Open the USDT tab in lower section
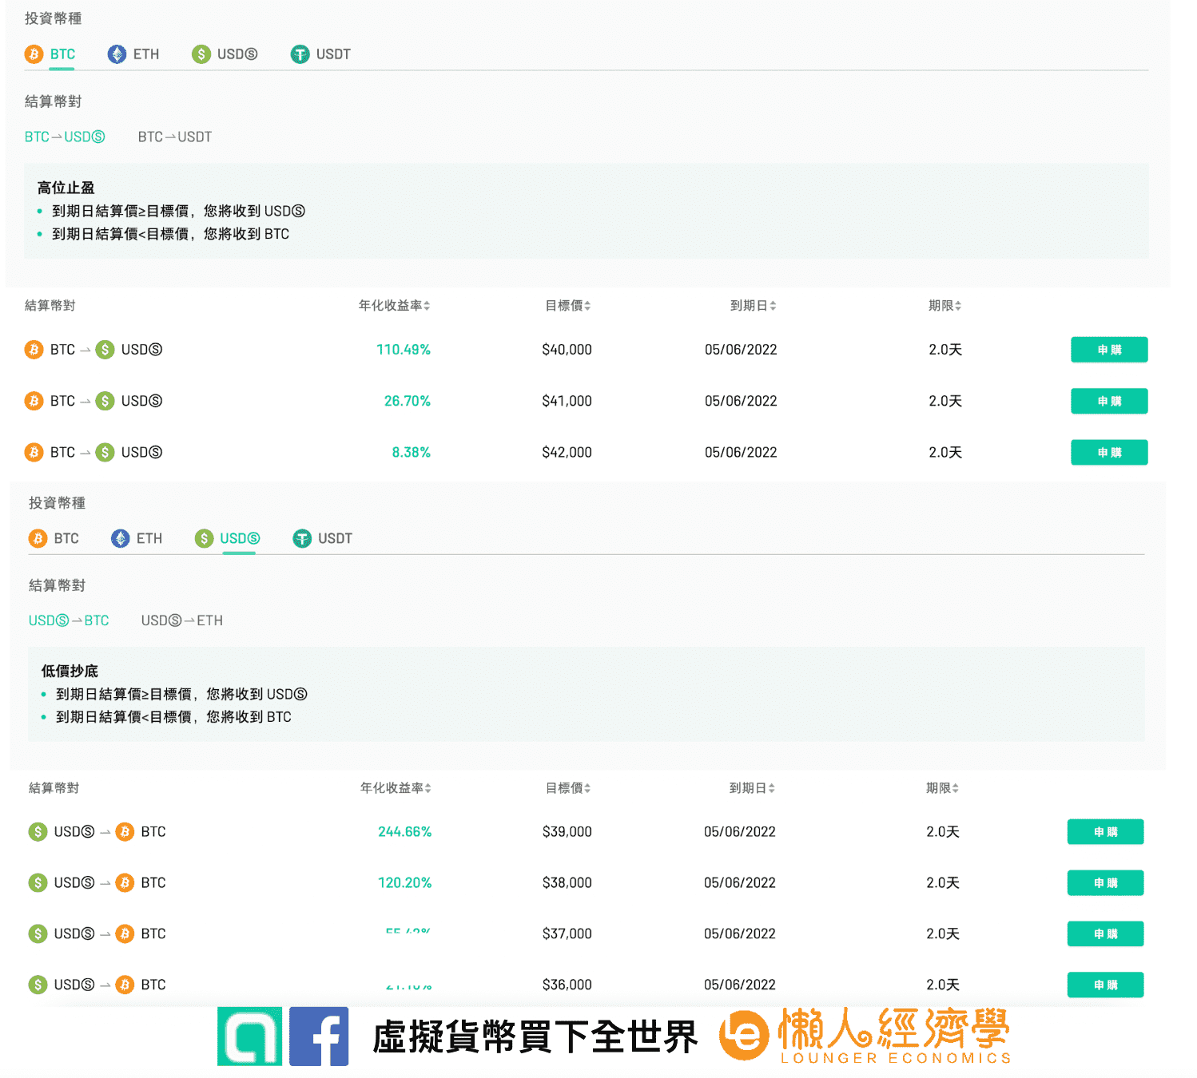1197x1078 pixels. (323, 538)
